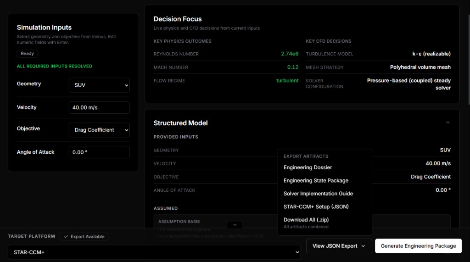Click the KEY PHYSICS OUTCOMES label
This screenshot has width=470, height=262.
click(182, 41)
